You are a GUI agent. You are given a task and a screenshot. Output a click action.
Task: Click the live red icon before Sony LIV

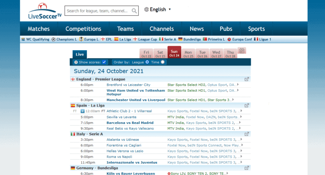coord(169,174)
